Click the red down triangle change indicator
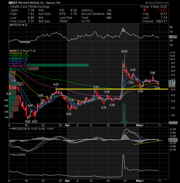180x183 pixels. tap(145, 10)
